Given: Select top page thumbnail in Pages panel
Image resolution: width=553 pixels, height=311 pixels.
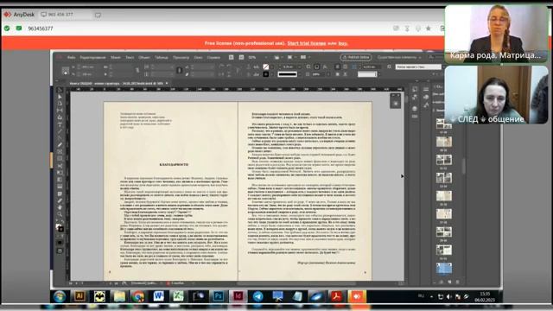Looking at the screenshot, I should click(x=443, y=124).
